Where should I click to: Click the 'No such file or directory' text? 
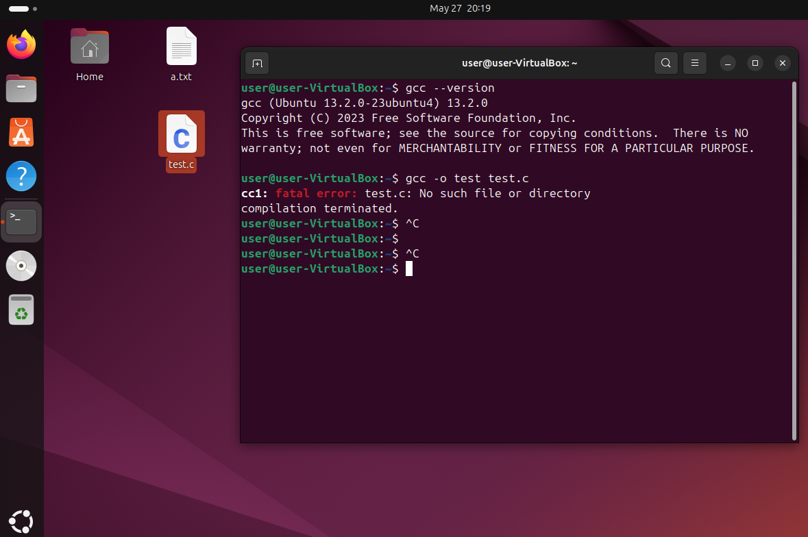point(505,194)
